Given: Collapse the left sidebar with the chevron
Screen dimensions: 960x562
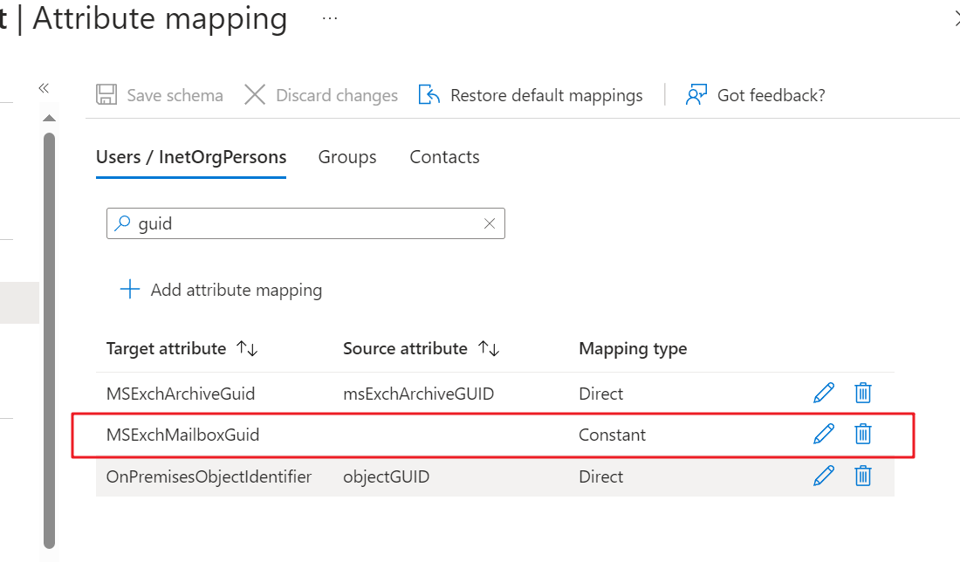Looking at the screenshot, I should pyautogui.click(x=43, y=88).
